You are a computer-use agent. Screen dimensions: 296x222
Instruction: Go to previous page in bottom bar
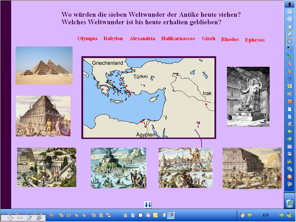250,215
